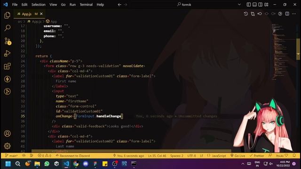Open Windows Start menu
The height and width of the screenshot is (169, 301).
click(8, 164)
